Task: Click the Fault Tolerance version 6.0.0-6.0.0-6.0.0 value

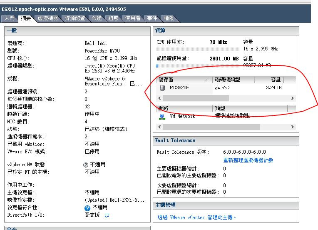Action: 244,152
